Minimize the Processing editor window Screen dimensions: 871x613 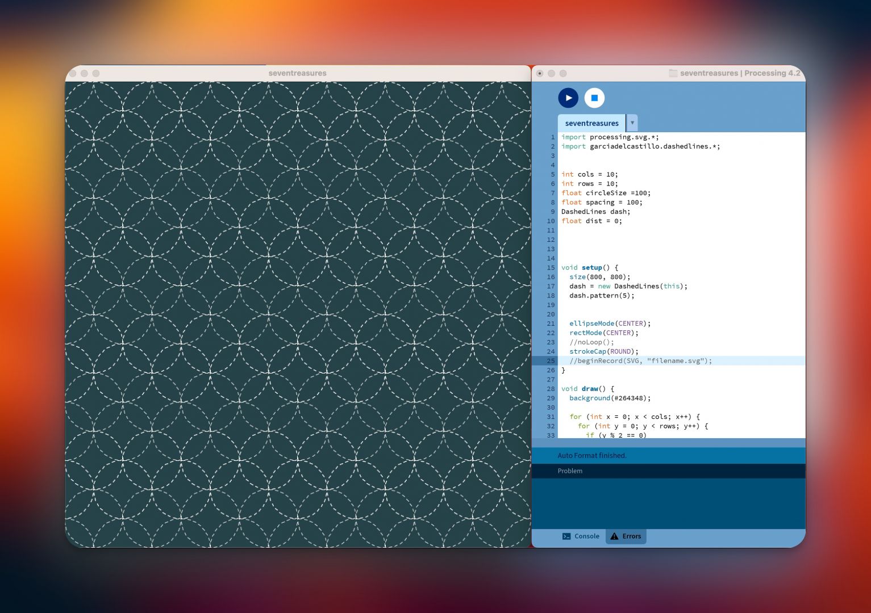tap(551, 73)
